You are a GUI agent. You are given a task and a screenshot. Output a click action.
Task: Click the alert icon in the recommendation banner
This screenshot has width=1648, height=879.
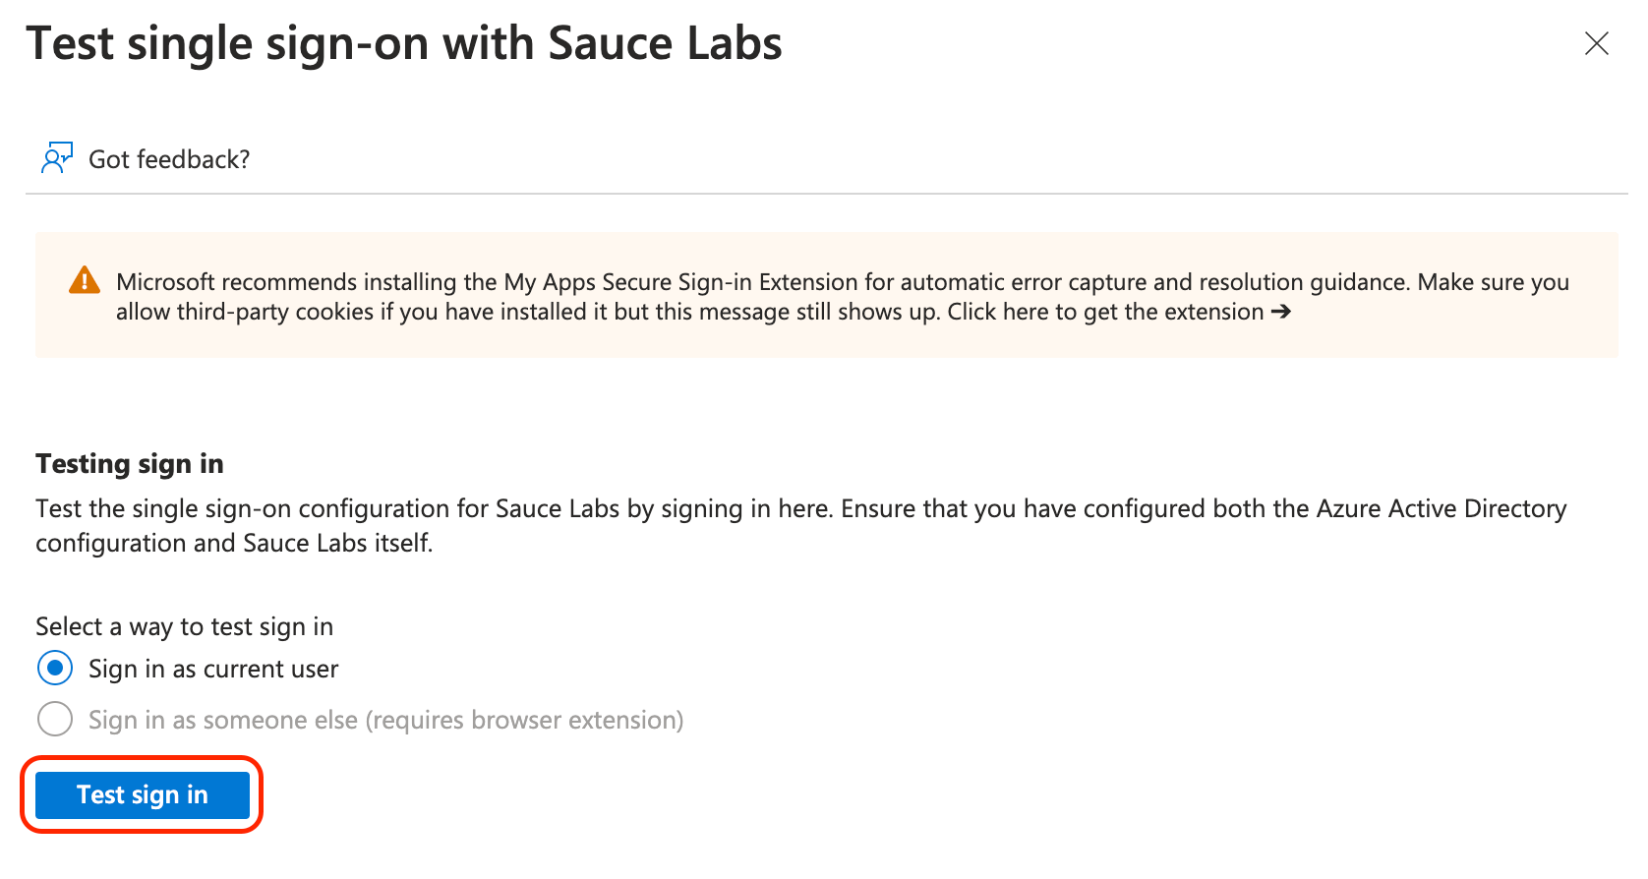(85, 280)
